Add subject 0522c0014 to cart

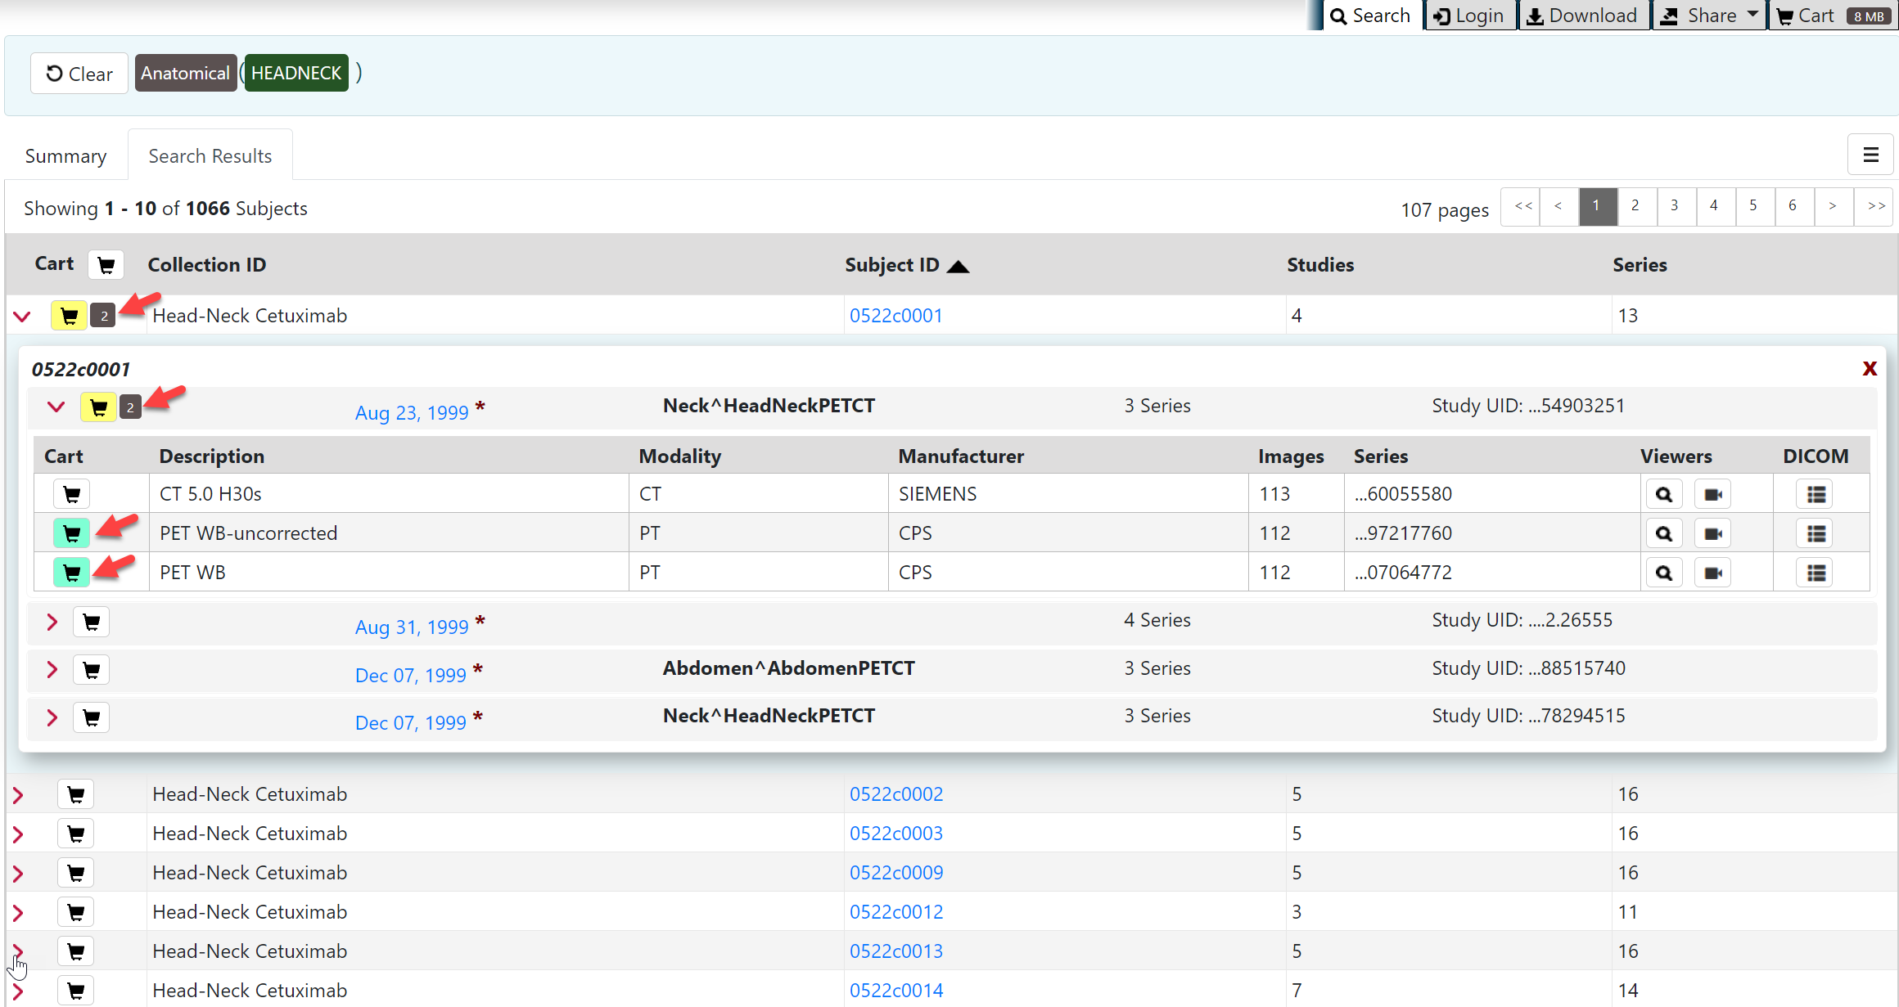point(75,991)
